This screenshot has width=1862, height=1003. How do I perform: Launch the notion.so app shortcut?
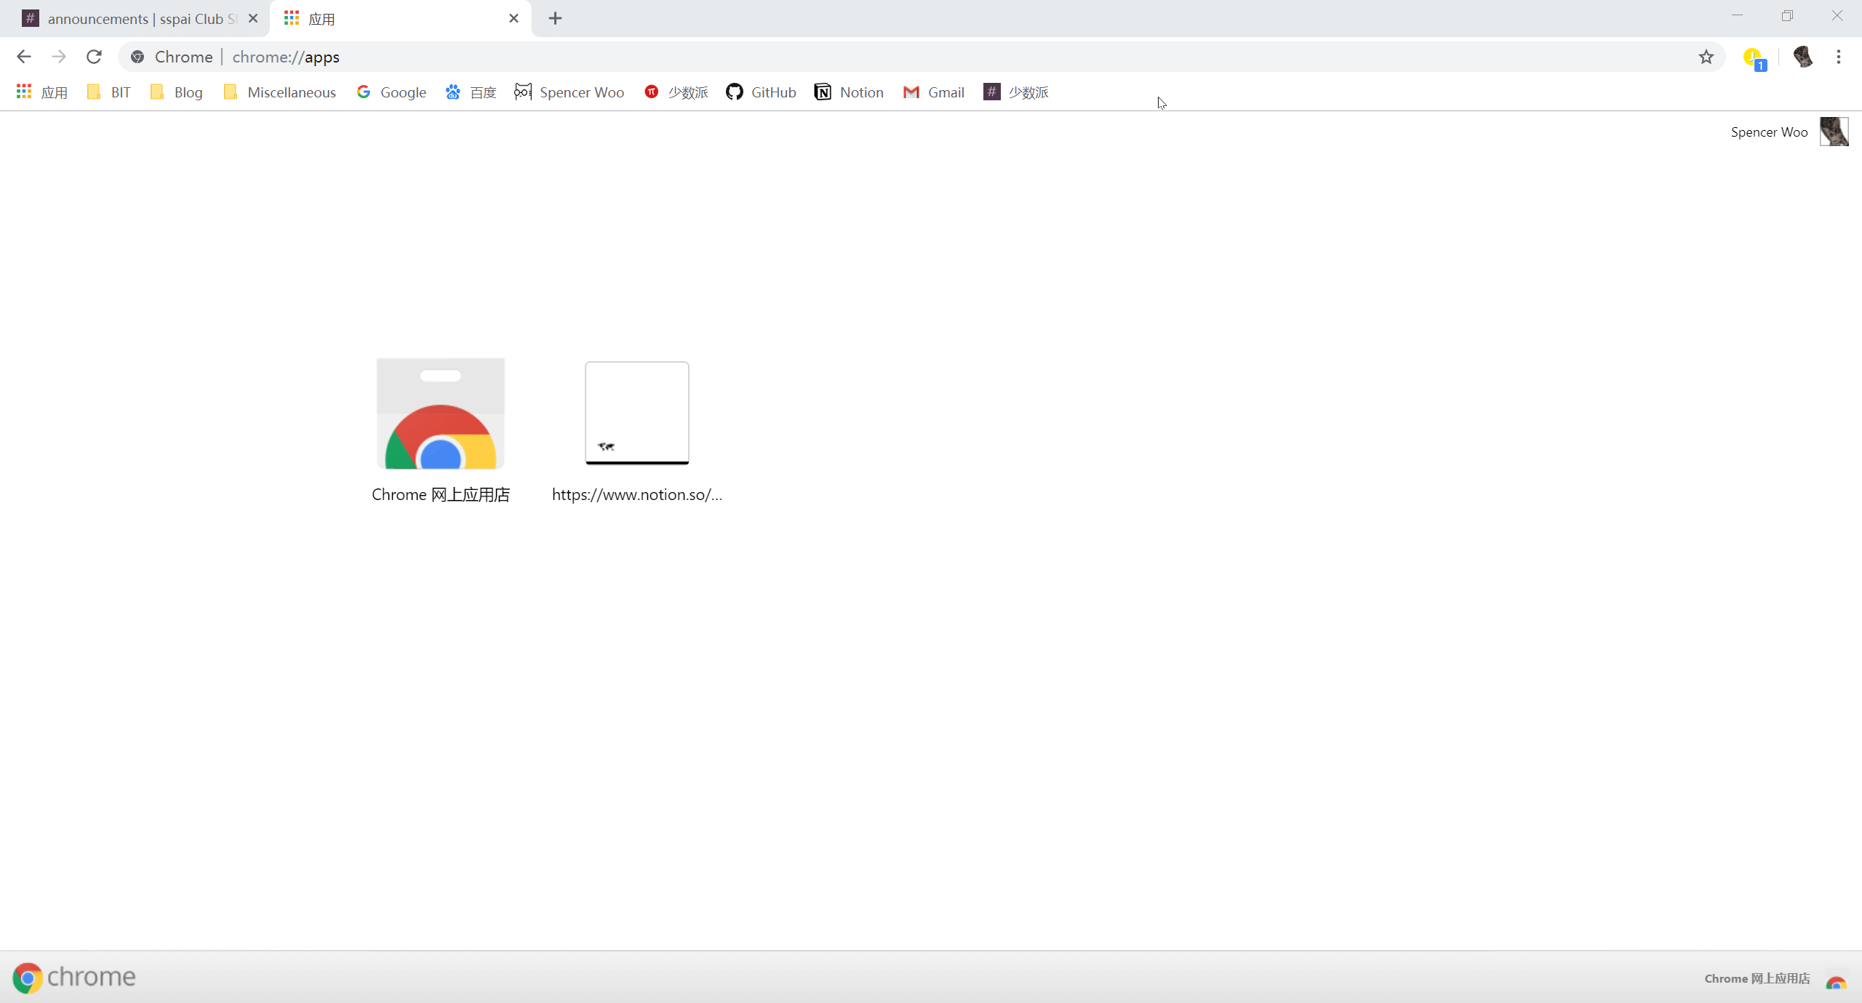(x=636, y=413)
